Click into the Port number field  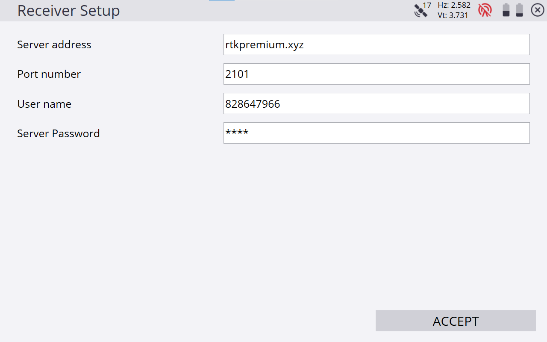(x=376, y=74)
